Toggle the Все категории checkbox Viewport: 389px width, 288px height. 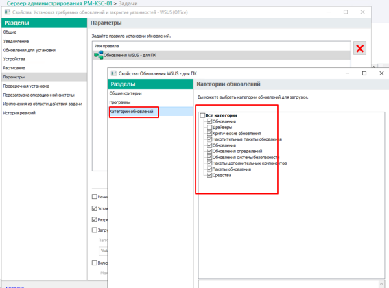pyautogui.click(x=203, y=115)
